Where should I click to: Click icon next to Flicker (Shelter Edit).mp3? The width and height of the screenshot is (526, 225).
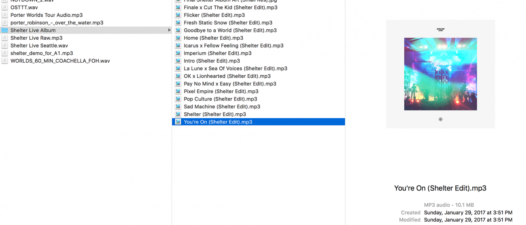pos(178,15)
